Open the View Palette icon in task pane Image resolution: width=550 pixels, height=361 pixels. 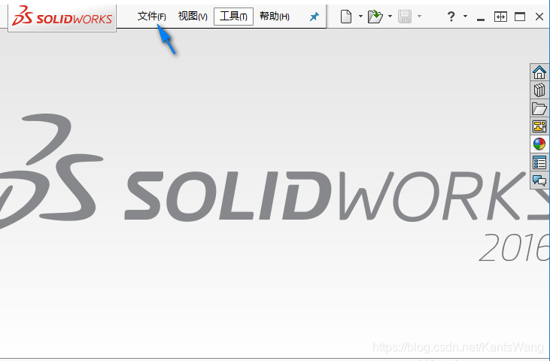[539, 126]
